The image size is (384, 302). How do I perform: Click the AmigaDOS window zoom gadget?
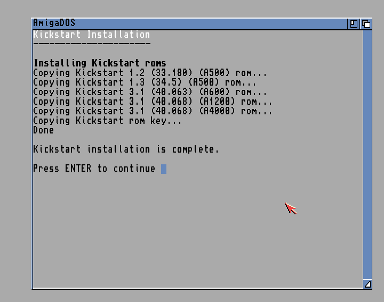pos(354,24)
